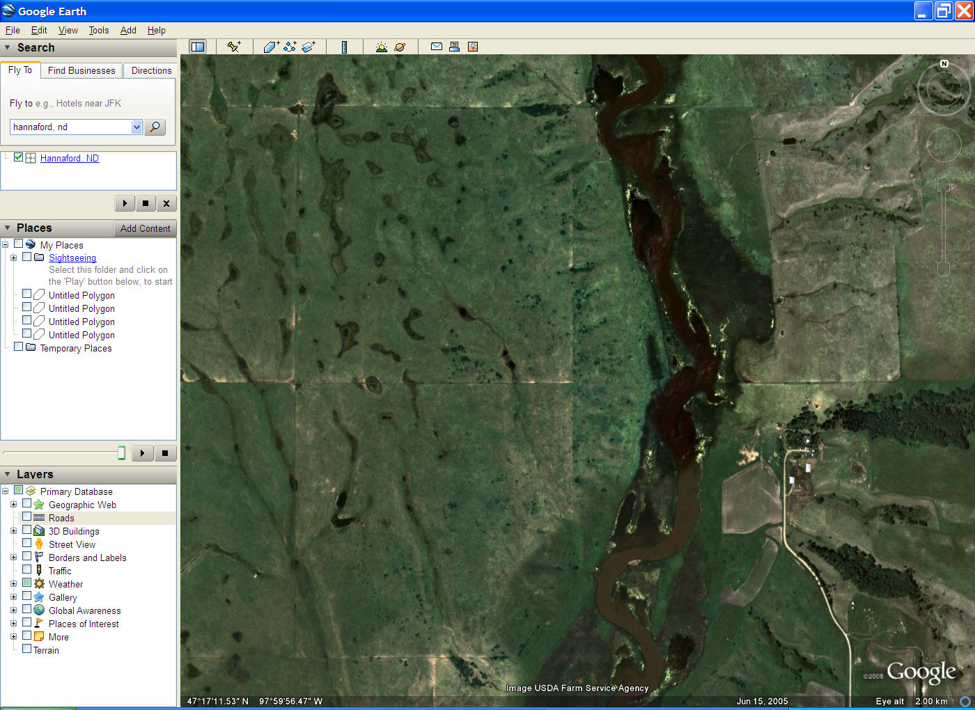Viewport: 975px width, 710px height.
Task: Uncheck the Hannaford, ND result checkbox
Action: (19, 157)
